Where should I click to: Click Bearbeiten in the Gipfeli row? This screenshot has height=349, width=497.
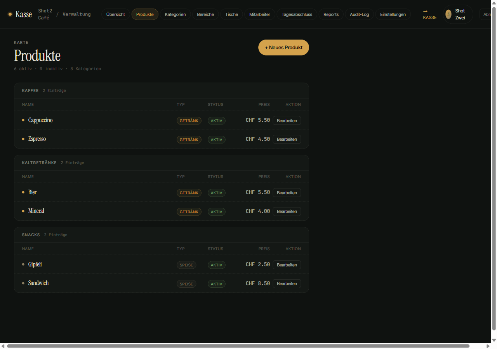click(287, 265)
